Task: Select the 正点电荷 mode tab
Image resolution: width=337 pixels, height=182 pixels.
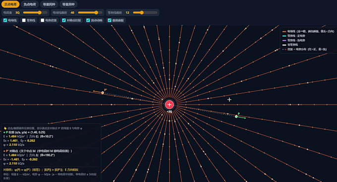Action: (x=10, y=4)
